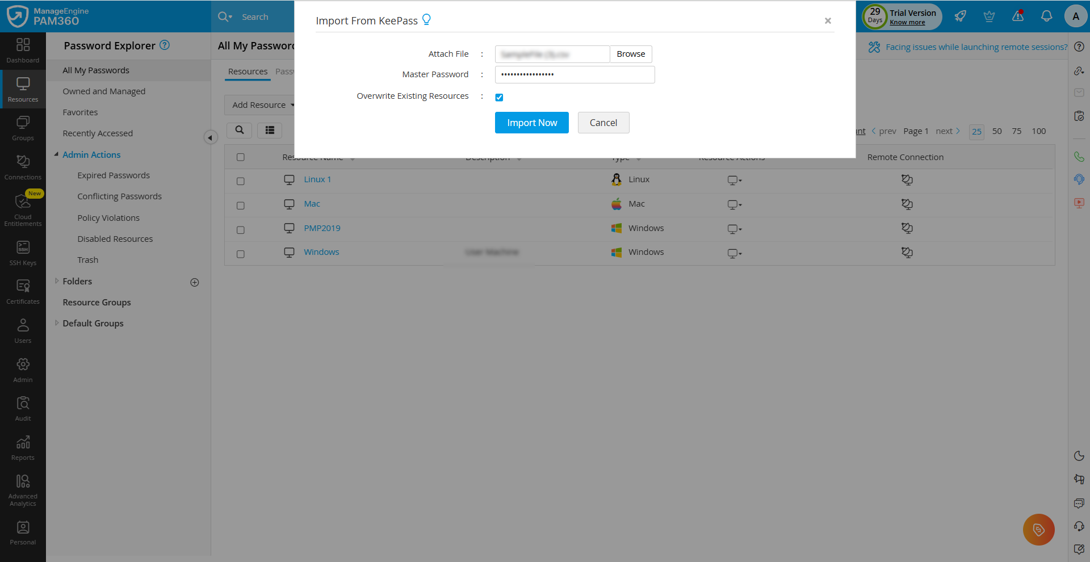Screen dimensions: 1090x562
Task: Open the Dashboard sidebar icon
Action: tap(23, 51)
